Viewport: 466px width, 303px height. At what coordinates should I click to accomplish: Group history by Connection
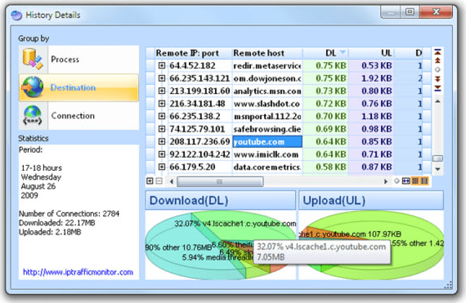coord(79,116)
